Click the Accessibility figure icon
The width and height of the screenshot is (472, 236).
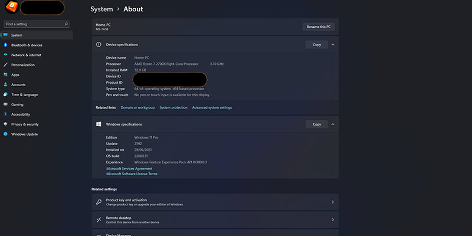click(5, 114)
